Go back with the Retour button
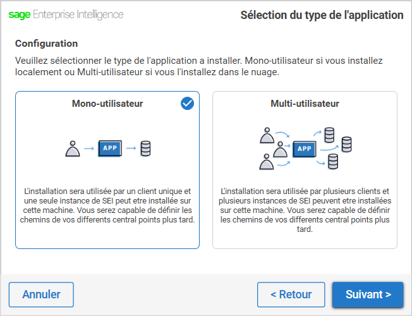 [x=291, y=295]
